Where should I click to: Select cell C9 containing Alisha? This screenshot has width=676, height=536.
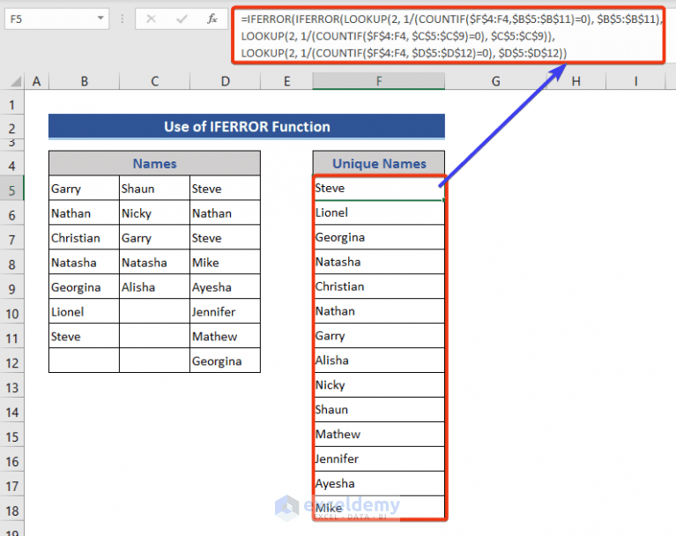tap(154, 287)
